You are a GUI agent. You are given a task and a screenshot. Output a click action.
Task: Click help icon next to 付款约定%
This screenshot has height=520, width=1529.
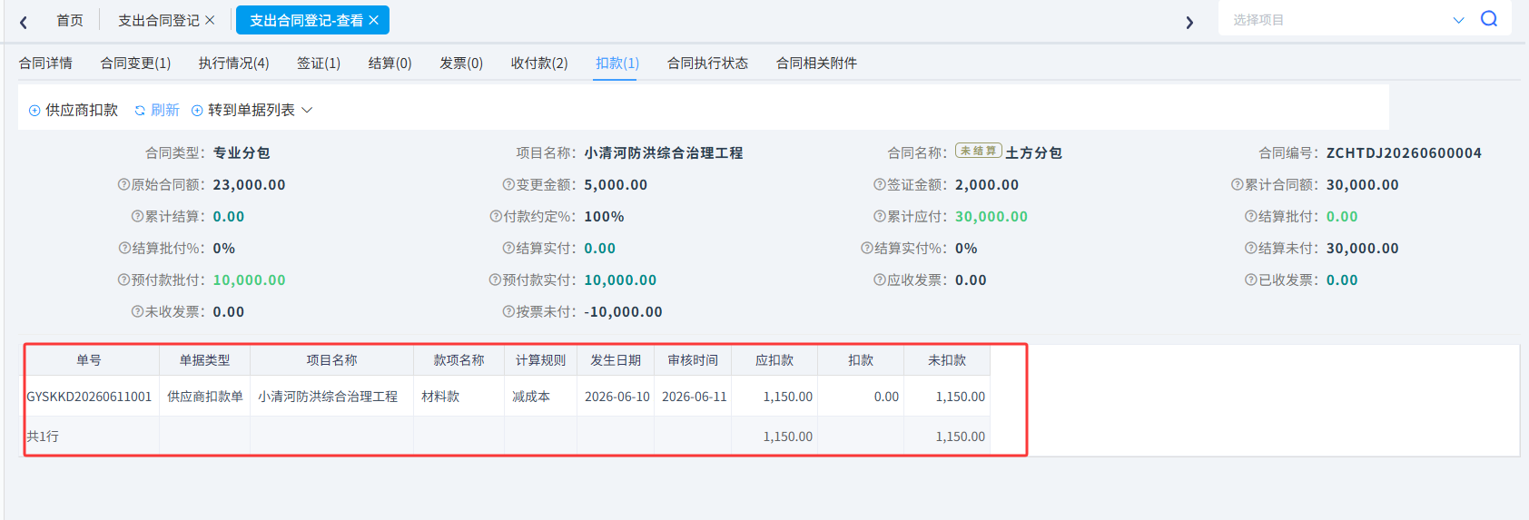coord(496,216)
